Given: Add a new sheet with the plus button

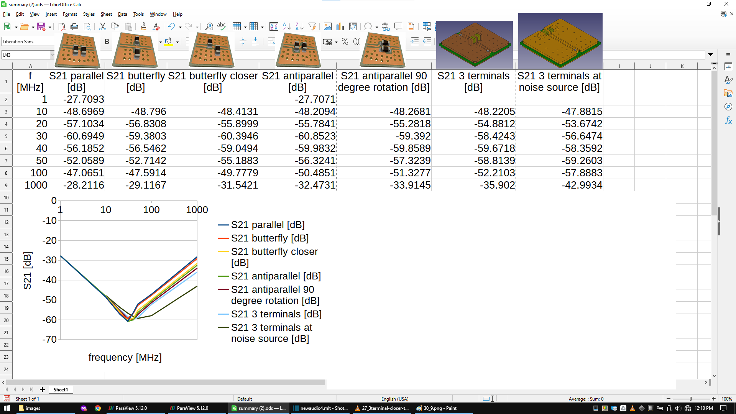Looking at the screenshot, I should (x=42, y=389).
